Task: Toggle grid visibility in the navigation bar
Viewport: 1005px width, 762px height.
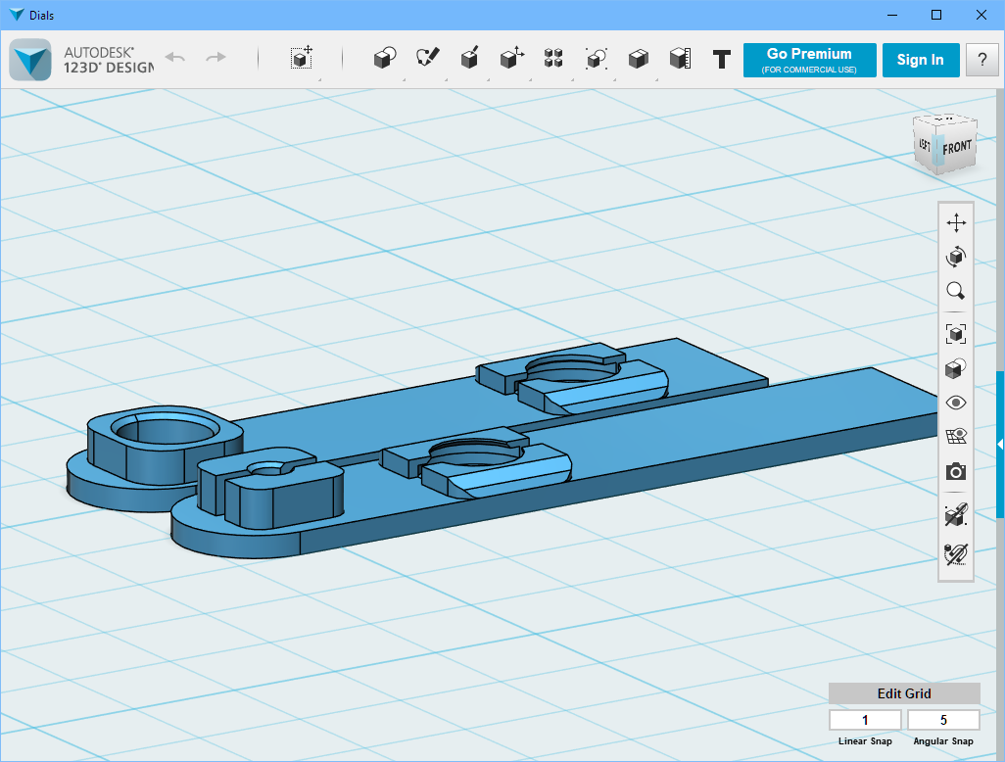Action: [956, 437]
